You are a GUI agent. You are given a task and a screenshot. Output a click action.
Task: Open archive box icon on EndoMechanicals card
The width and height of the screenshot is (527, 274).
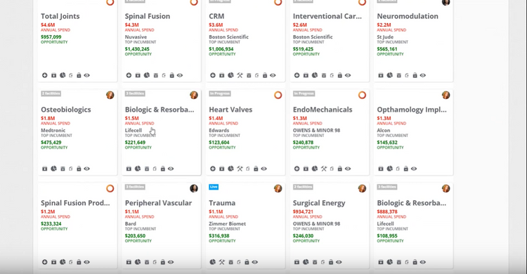click(306, 169)
